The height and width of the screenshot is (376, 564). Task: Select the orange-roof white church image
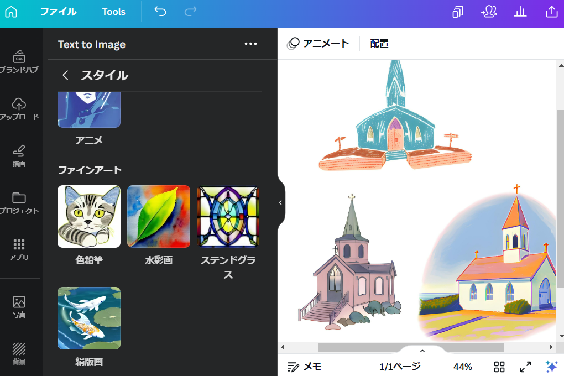click(487, 263)
